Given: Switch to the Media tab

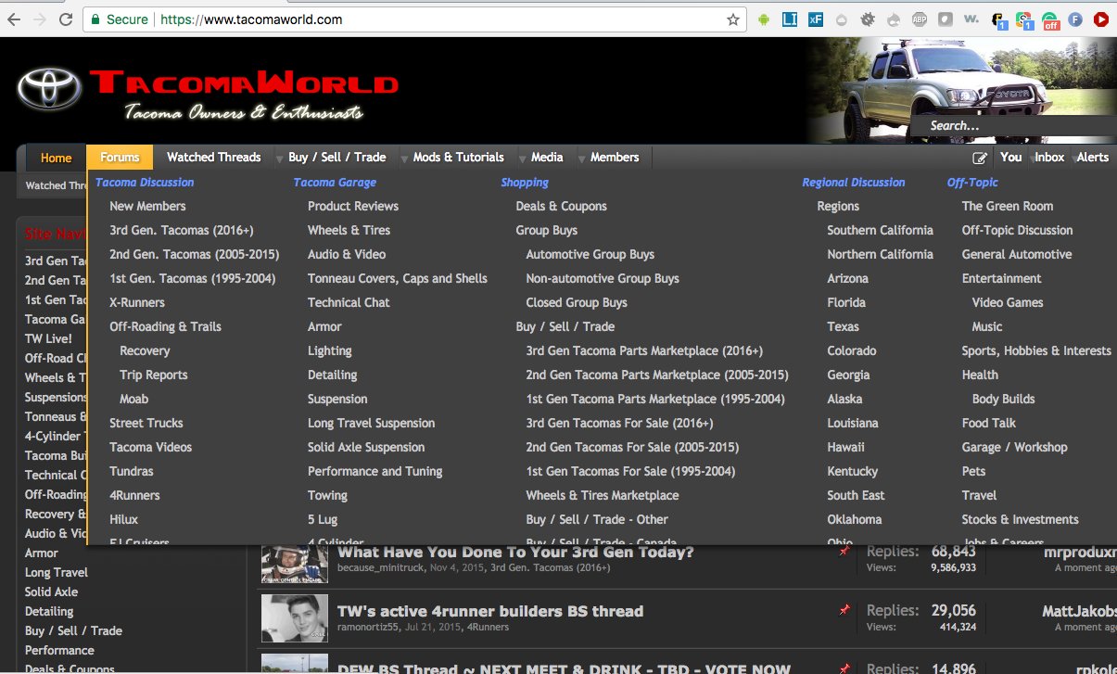Looking at the screenshot, I should pos(547,158).
